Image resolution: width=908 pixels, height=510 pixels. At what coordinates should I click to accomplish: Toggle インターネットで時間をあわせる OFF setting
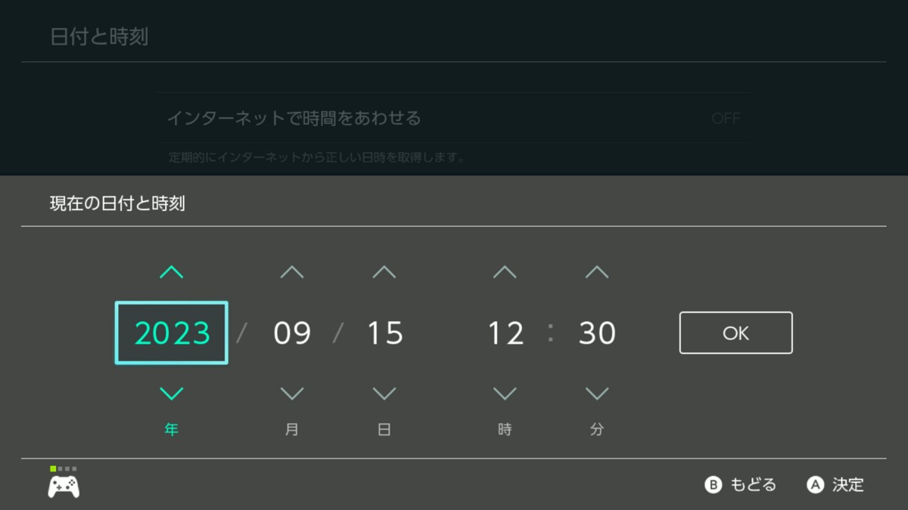click(x=454, y=118)
